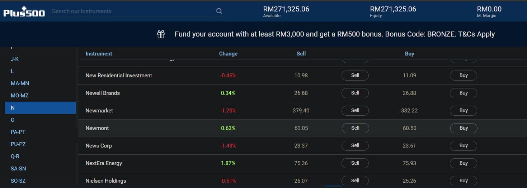Click Buy button for Nielsen Holdings

click(x=464, y=181)
